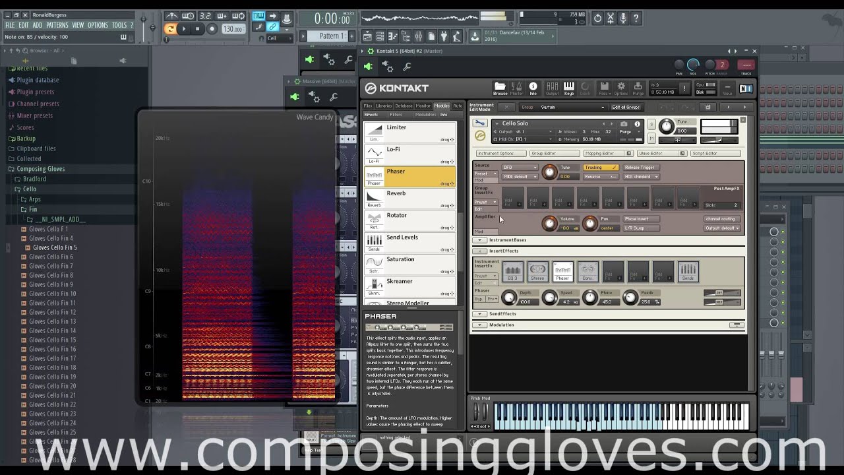The height and width of the screenshot is (475, 844).
Task: Open the Phaser Pre preset dropdown
Action: point(492,299)
